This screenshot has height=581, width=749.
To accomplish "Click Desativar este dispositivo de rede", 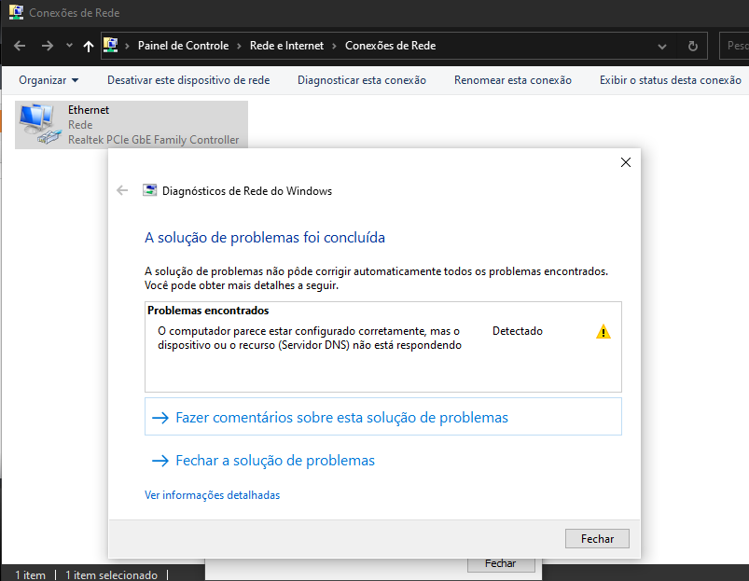I will point(188,80).
